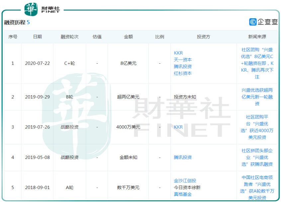Click the 日期 column header
This screenshot has width=281, height=203.
(38, 37)
